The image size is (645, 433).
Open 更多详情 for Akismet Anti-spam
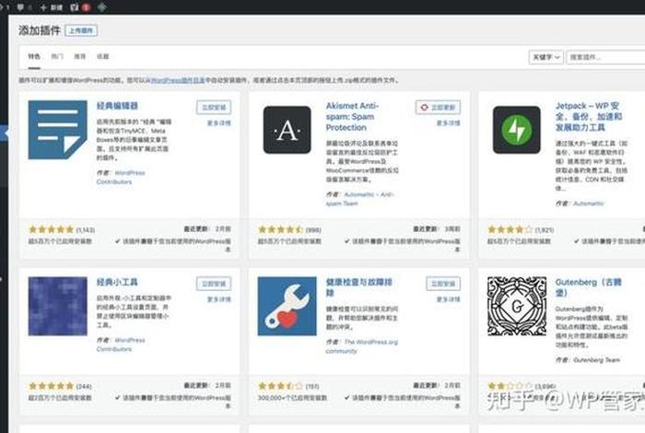[x=449, y=123]
